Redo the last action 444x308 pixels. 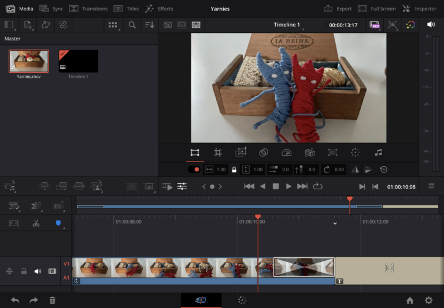(x=34, y=300)
